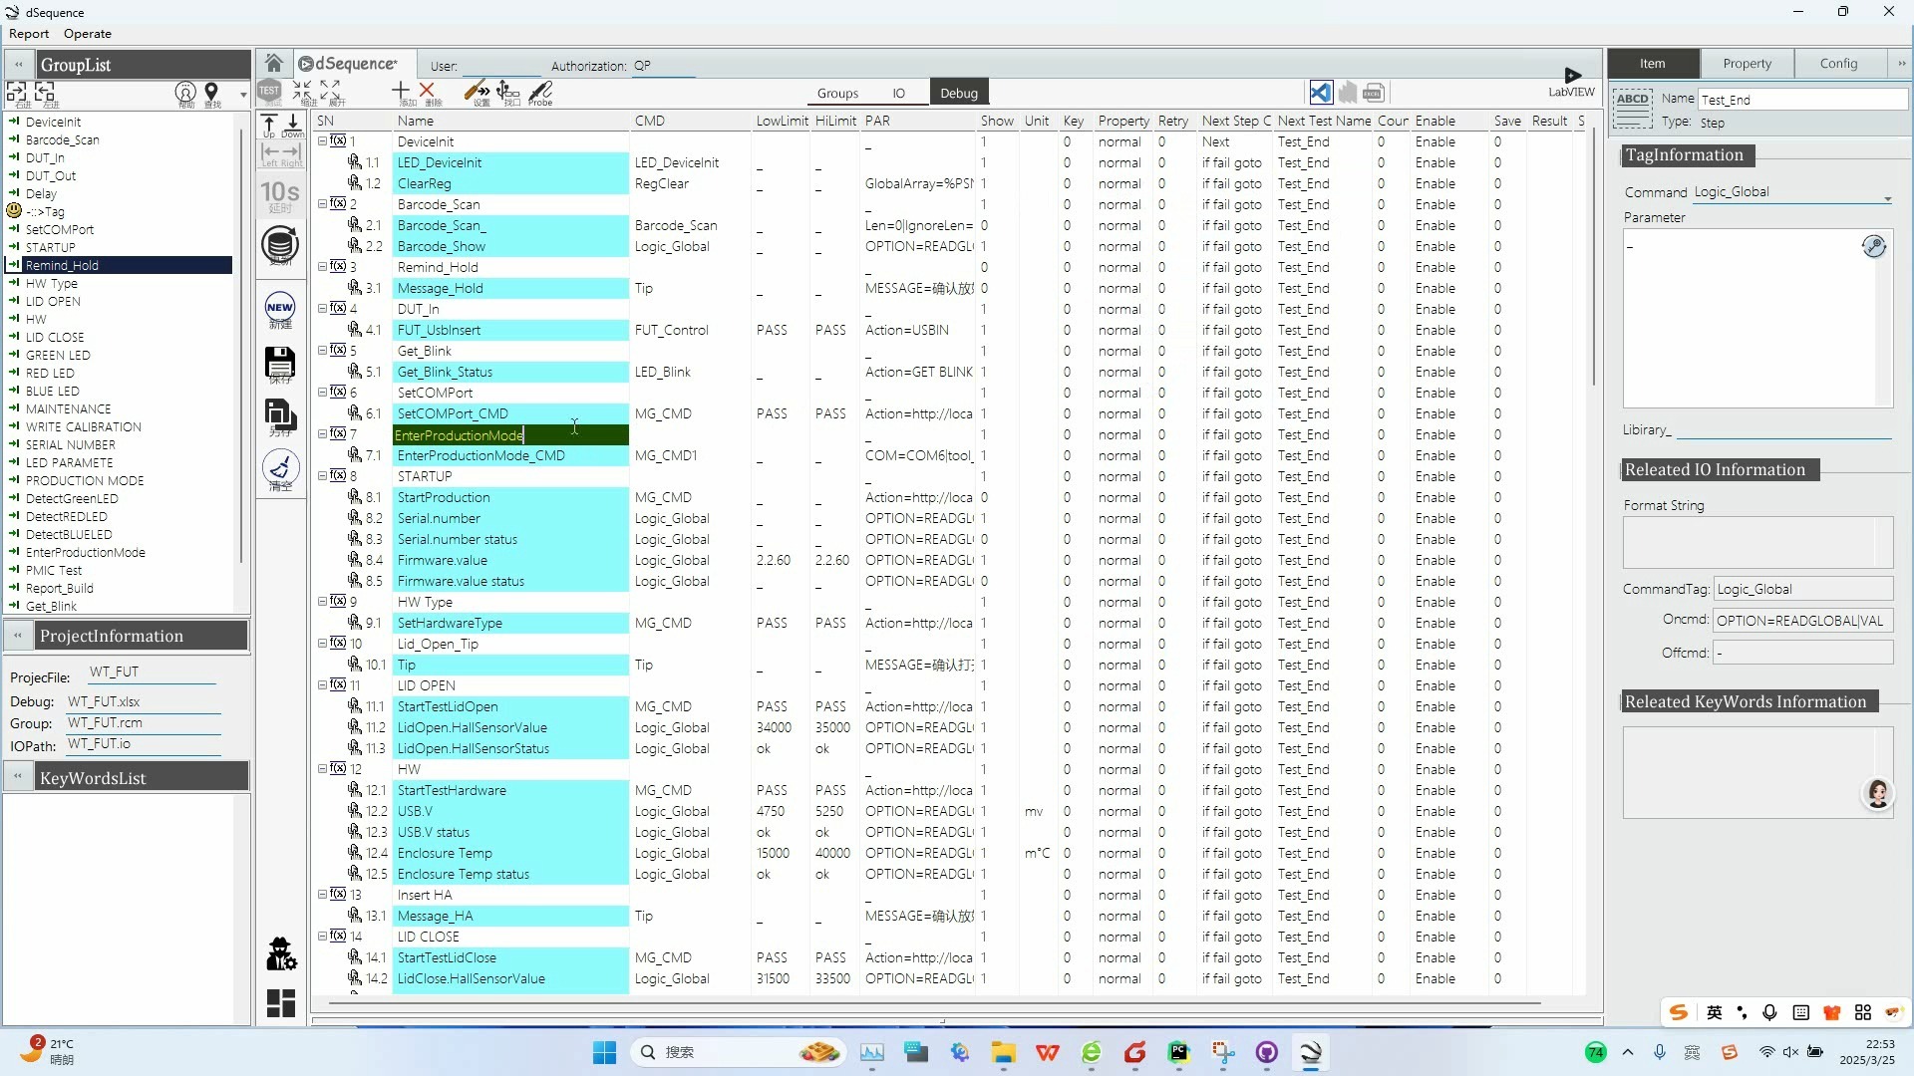Viewport: 1914px width, 1076px height.
Task: Toggle the magnifier in the Parameter box
Action: (1875, 246)
